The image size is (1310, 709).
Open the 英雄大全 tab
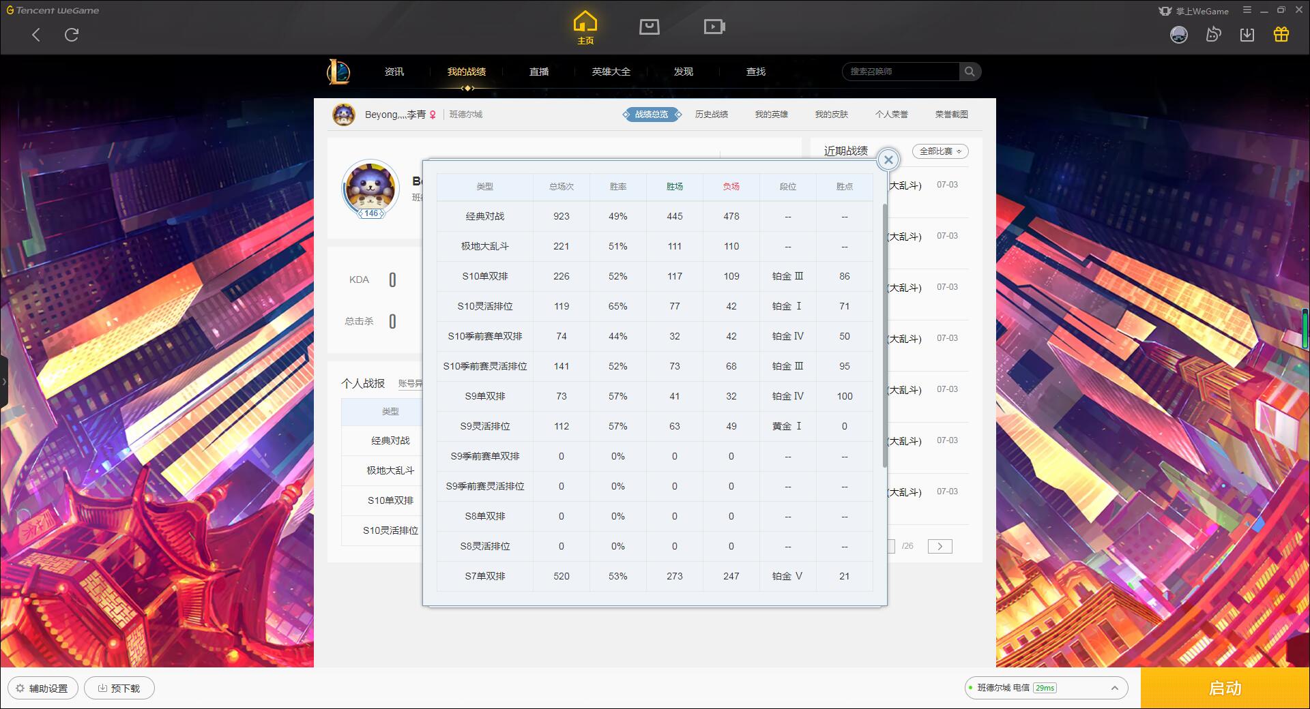click(611, 72)
